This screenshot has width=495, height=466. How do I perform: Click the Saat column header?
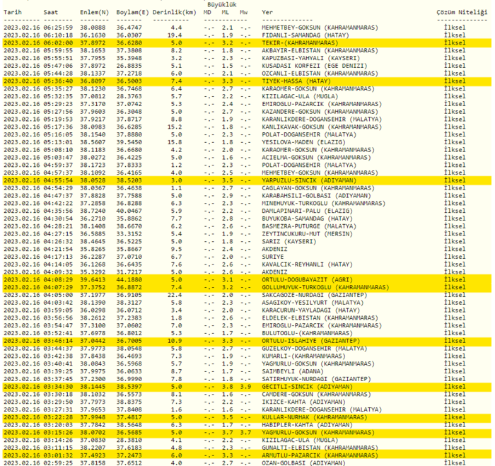[51, 12]
